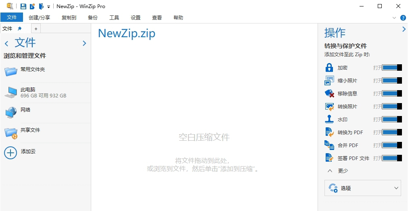Open the 工具 menu
This screenshot has height=211, width=408.
(114, 18)
